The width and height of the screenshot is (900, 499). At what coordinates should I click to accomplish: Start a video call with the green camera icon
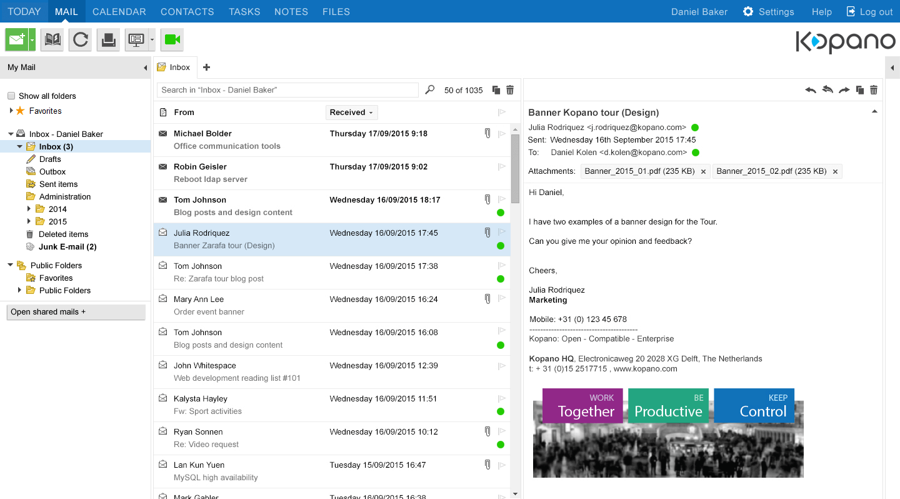pyautogui.click(x=172, y=40)
